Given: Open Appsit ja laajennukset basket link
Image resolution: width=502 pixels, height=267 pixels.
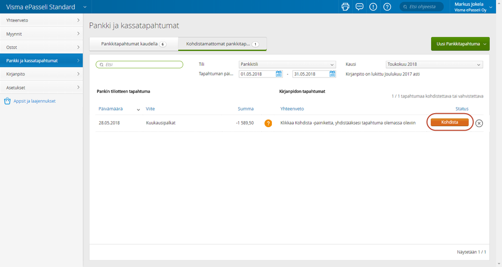Looking at the screenshot, I should (34, 101).
